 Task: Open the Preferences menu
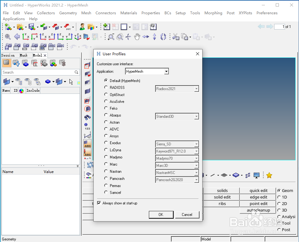coord(267,13)
